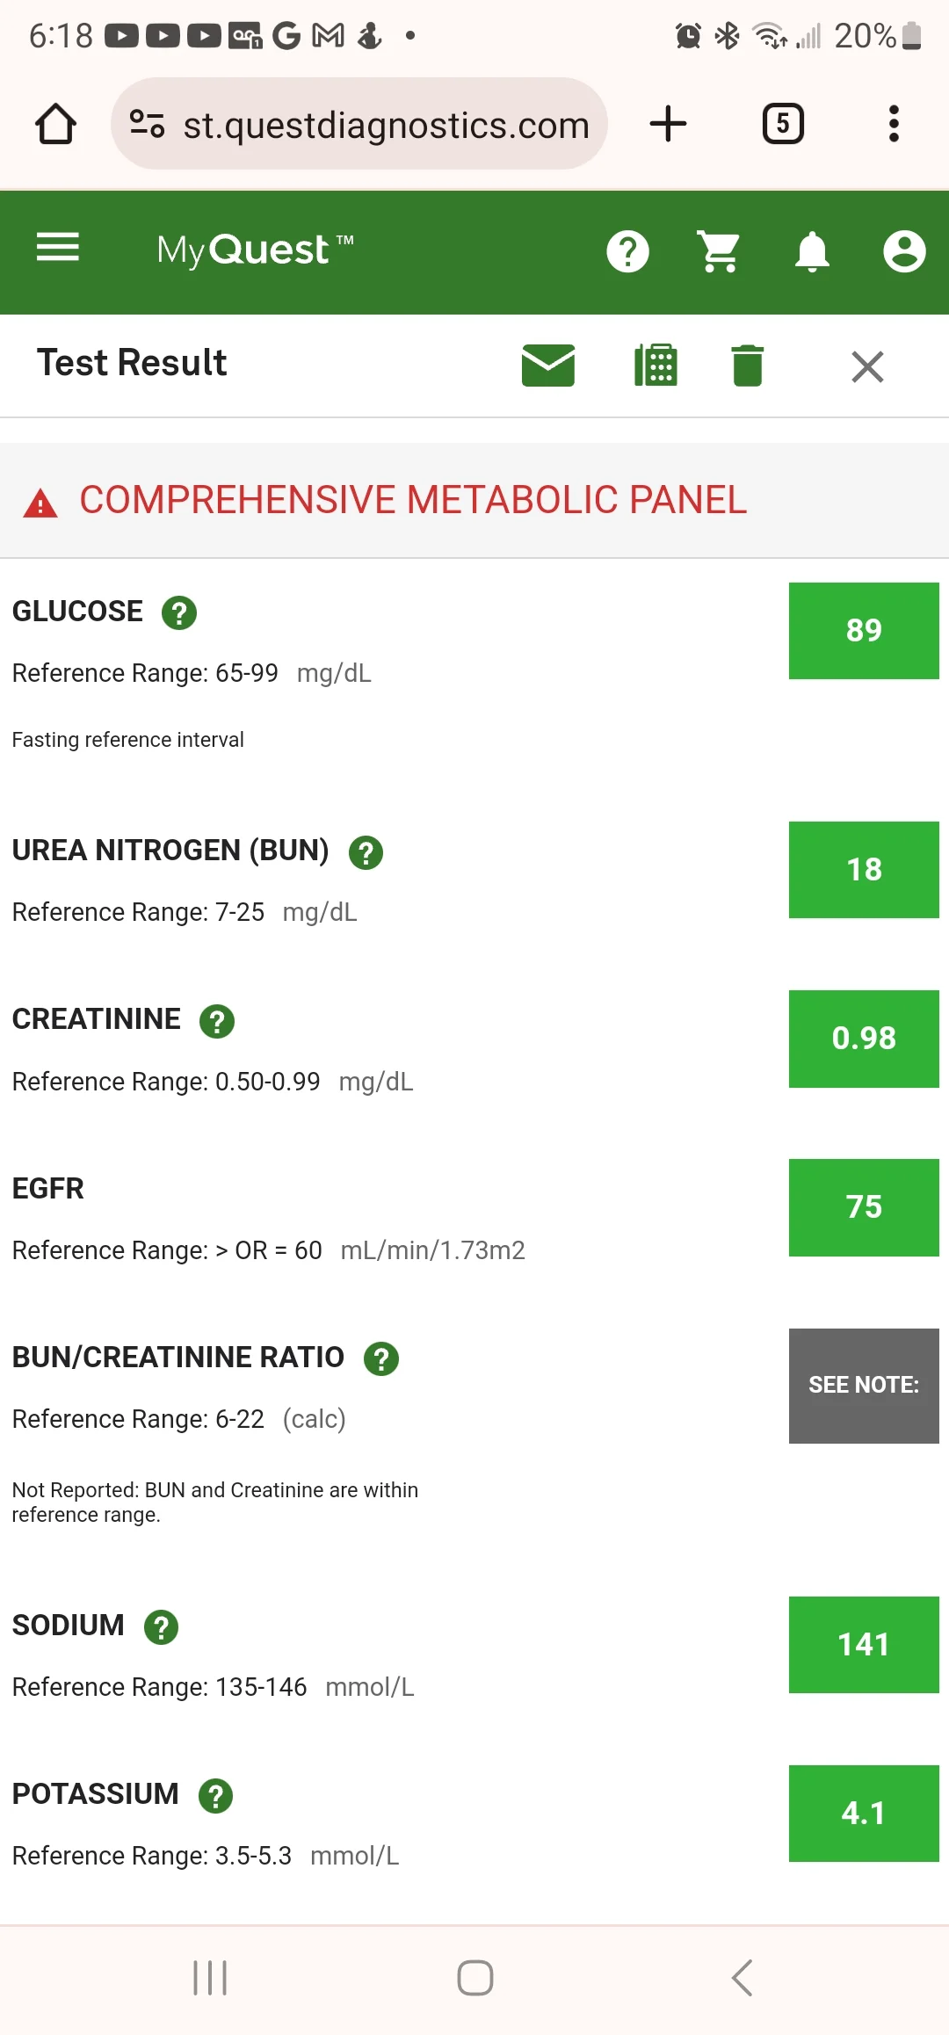
Task: Show info about Urea Nitrogen (BUN)
Action: [x=366, y=852]
